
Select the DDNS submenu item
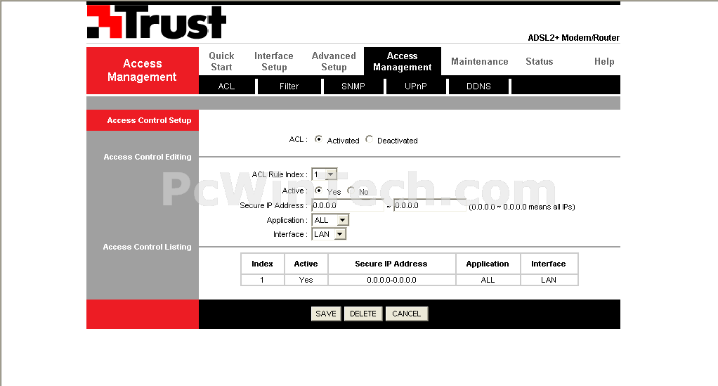[478, 86]
